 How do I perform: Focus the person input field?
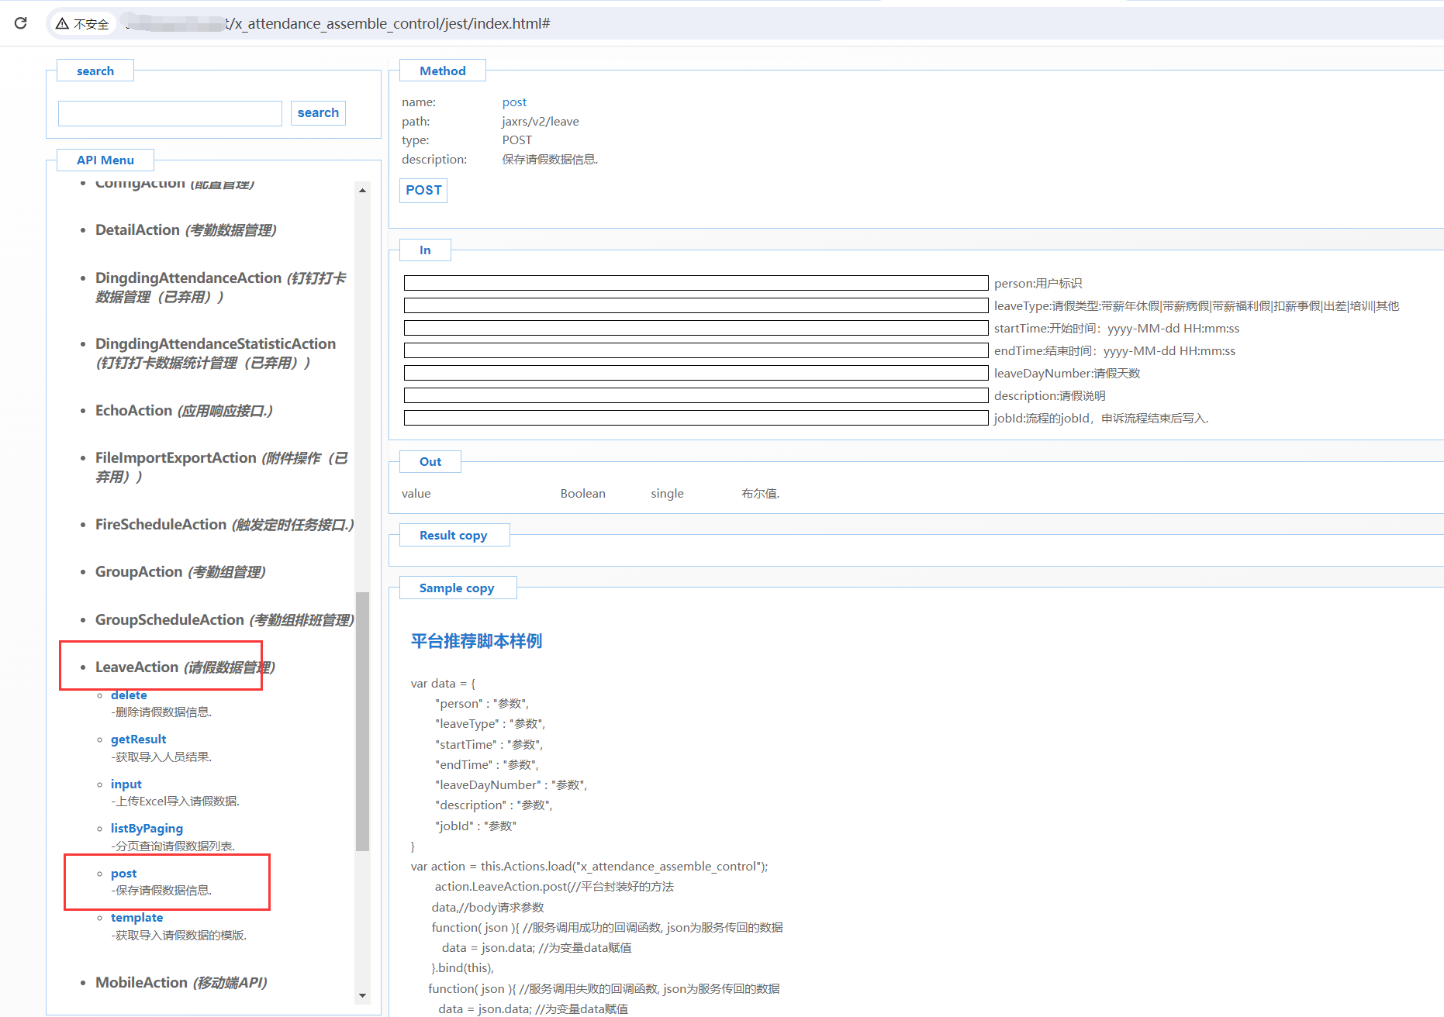[696, 284]
